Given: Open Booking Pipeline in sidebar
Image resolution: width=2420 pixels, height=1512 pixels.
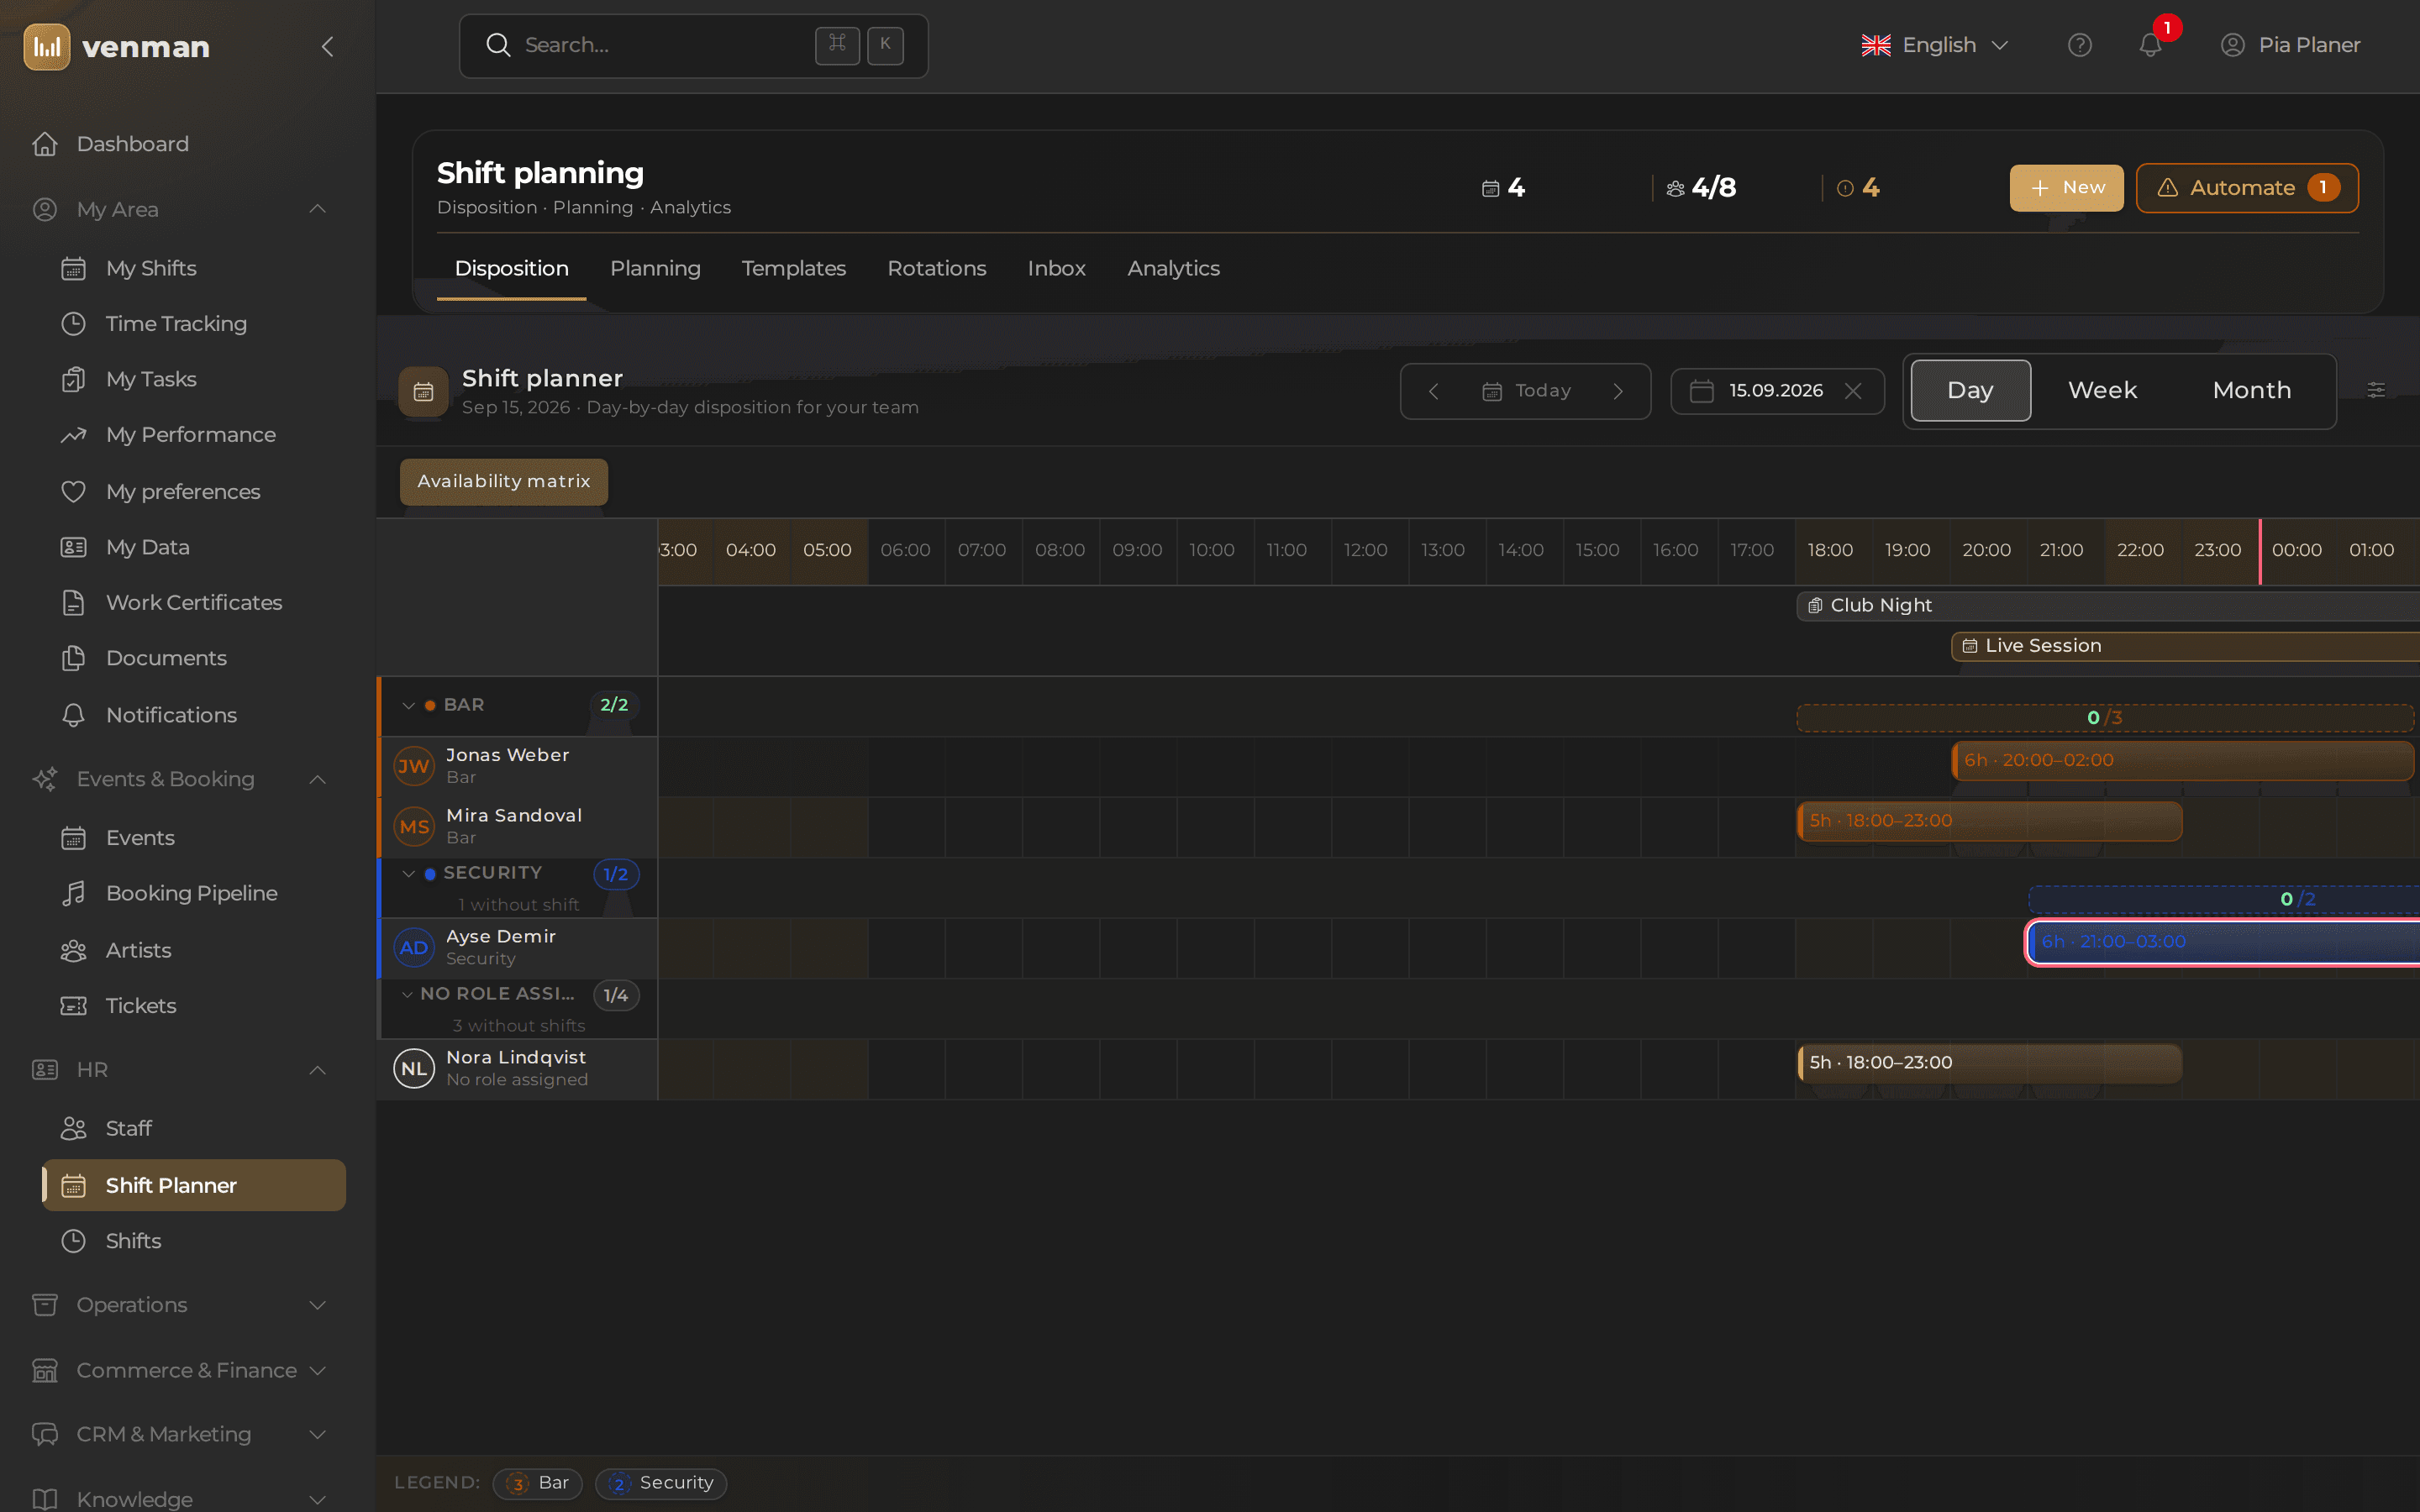Looking at the screenshot, I should (x=196, y=894).
